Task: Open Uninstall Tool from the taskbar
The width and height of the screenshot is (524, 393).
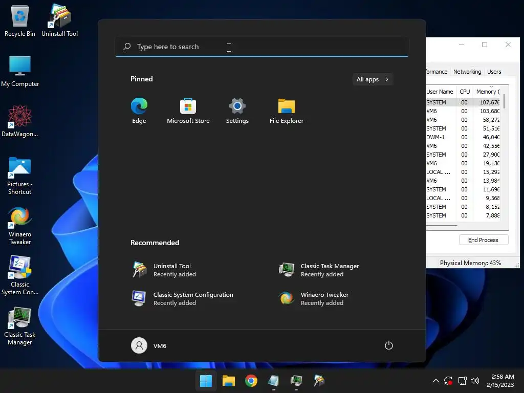Action: (x=319, y=381)
